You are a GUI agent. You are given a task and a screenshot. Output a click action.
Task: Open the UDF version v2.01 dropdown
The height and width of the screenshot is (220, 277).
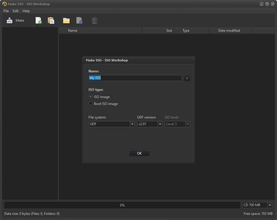(149, 124)
